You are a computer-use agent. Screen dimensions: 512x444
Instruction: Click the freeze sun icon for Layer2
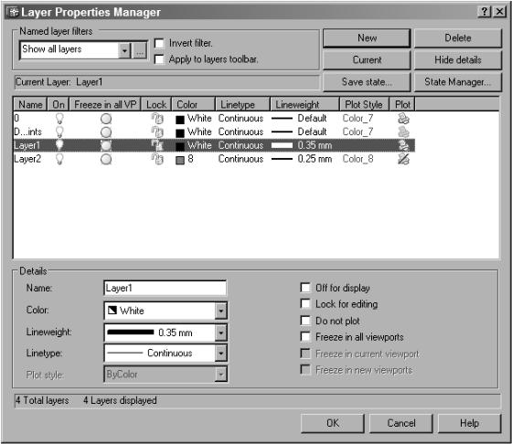coord(106,159)
